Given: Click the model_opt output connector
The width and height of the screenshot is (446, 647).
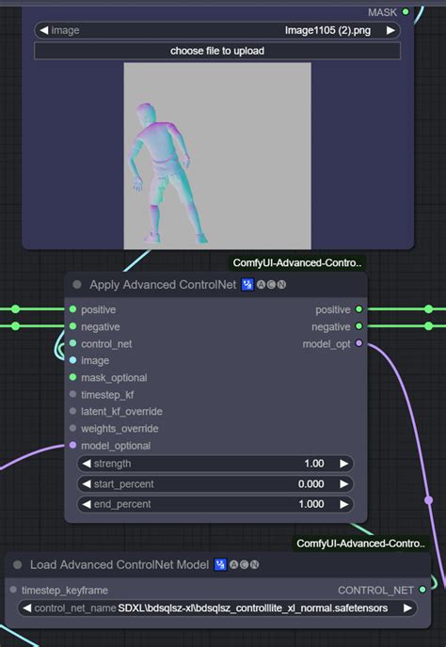Looking at the screenshot, I should (x=358, y=343).
